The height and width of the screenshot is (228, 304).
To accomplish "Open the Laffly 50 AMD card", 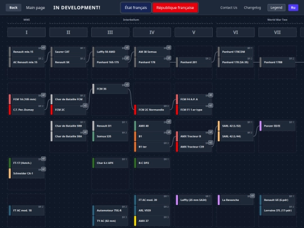I will click(x=110, y=52).
